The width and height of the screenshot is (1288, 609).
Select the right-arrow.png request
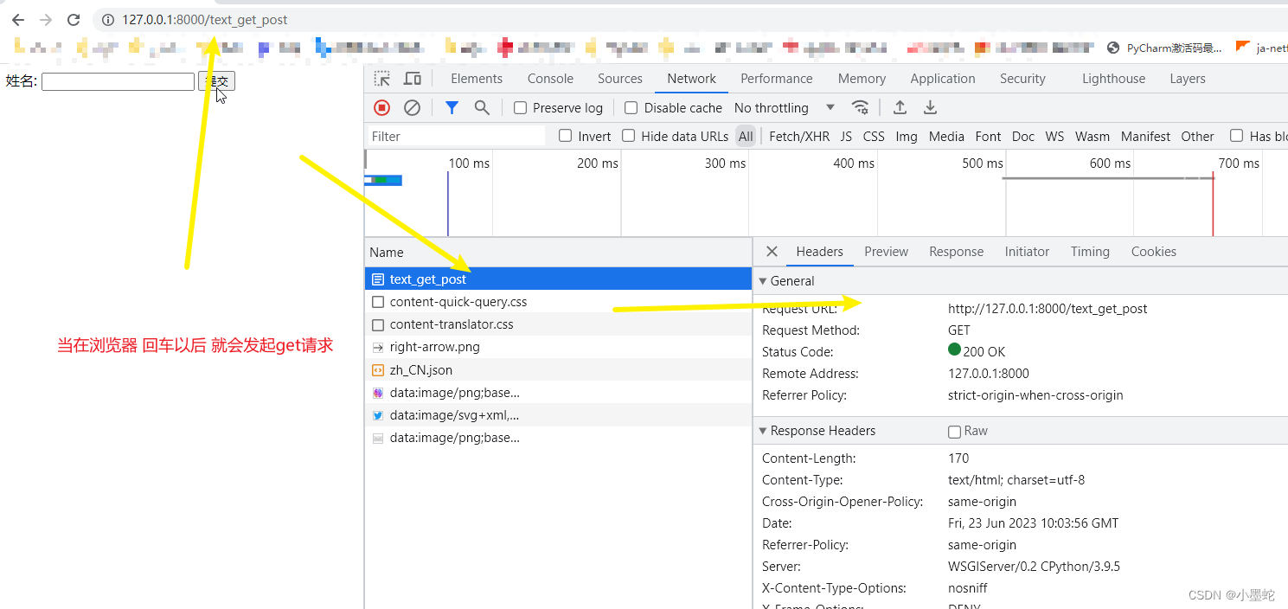[558, 347]
